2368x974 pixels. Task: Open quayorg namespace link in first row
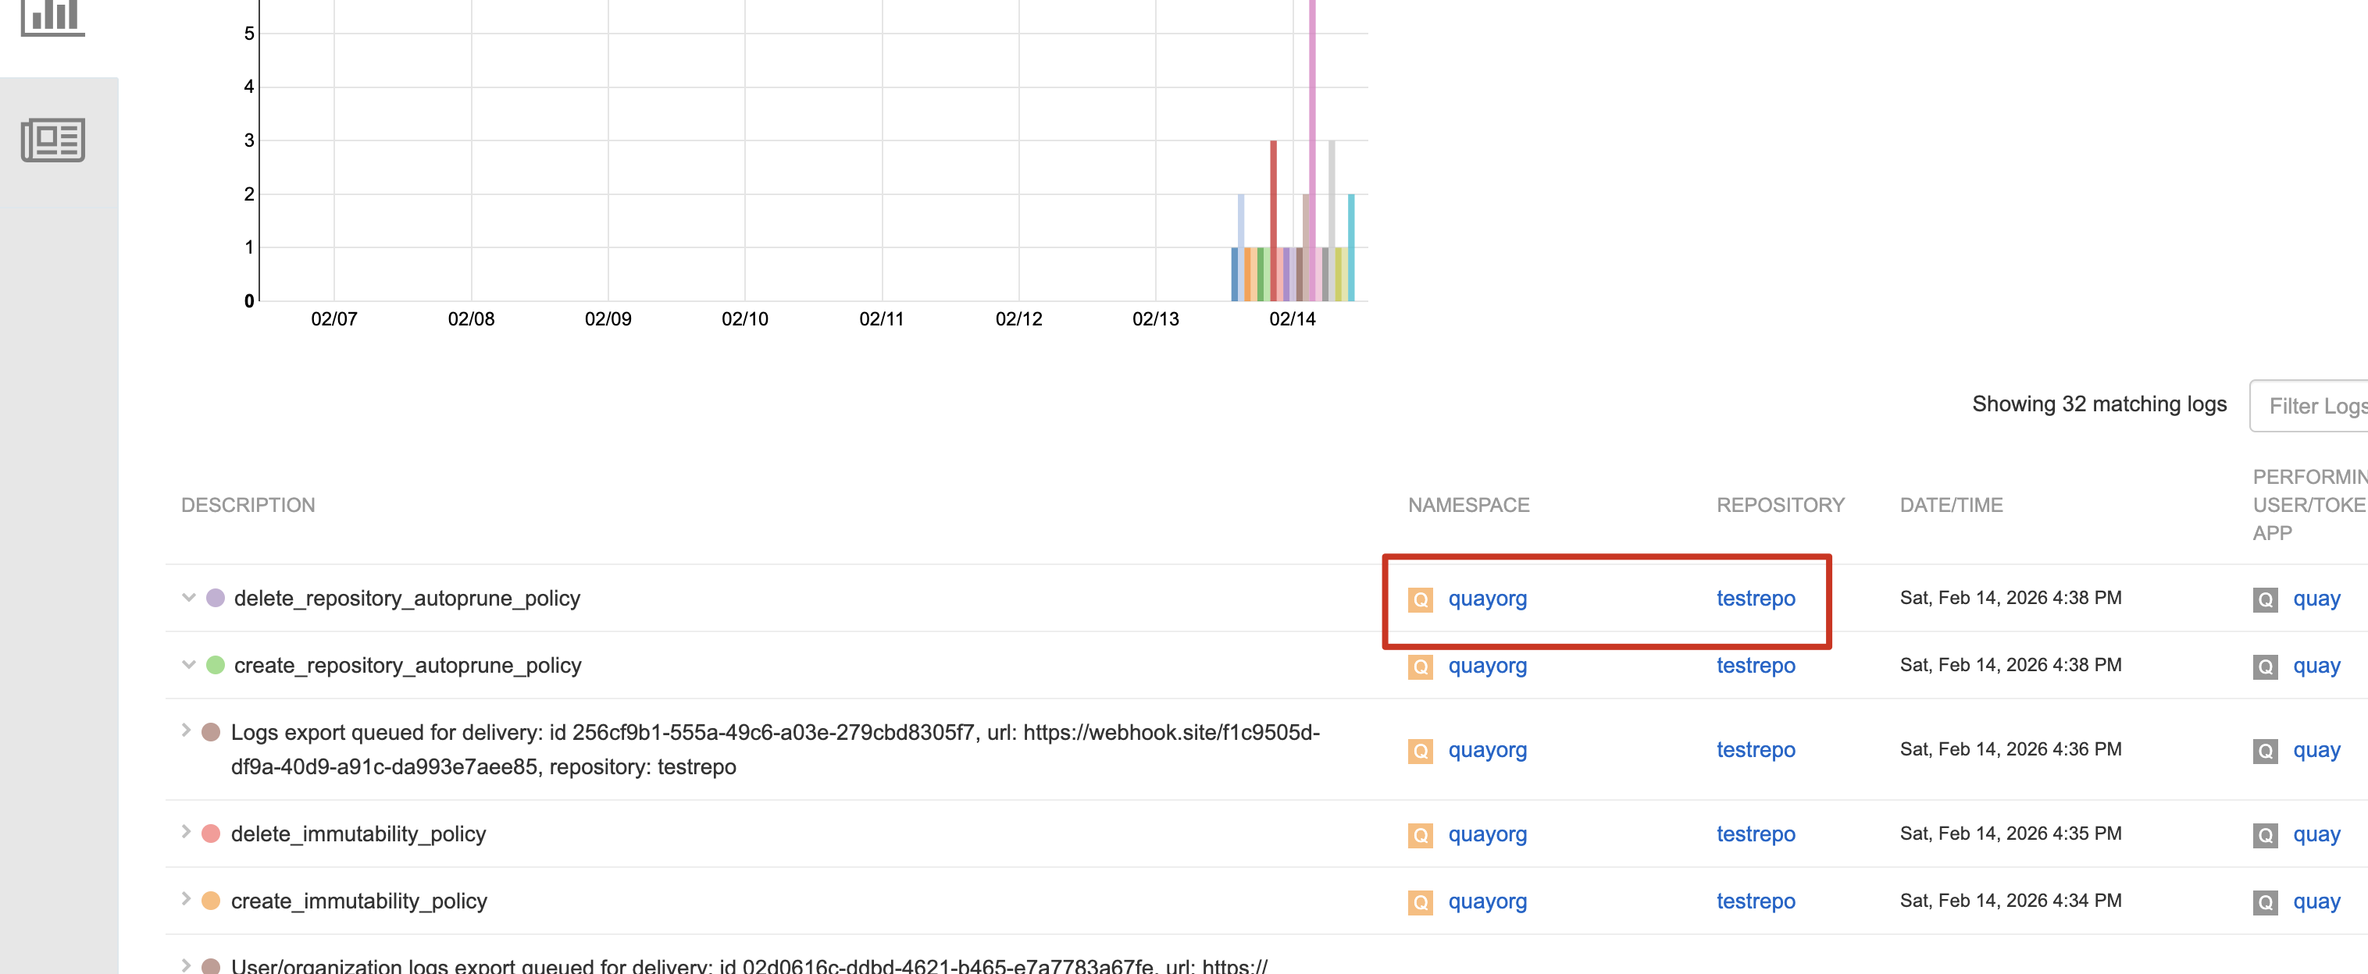(x=1486, y=598)
